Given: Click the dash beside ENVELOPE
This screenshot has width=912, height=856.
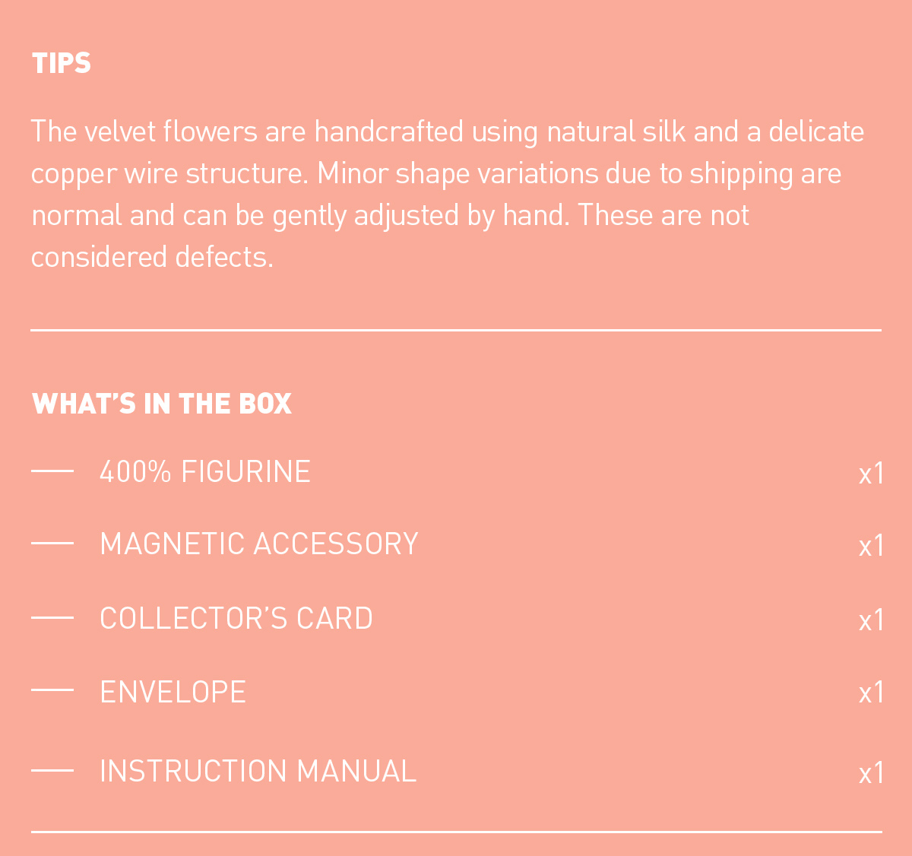Looking at the screenshot, I should click(x=52, y=690).
